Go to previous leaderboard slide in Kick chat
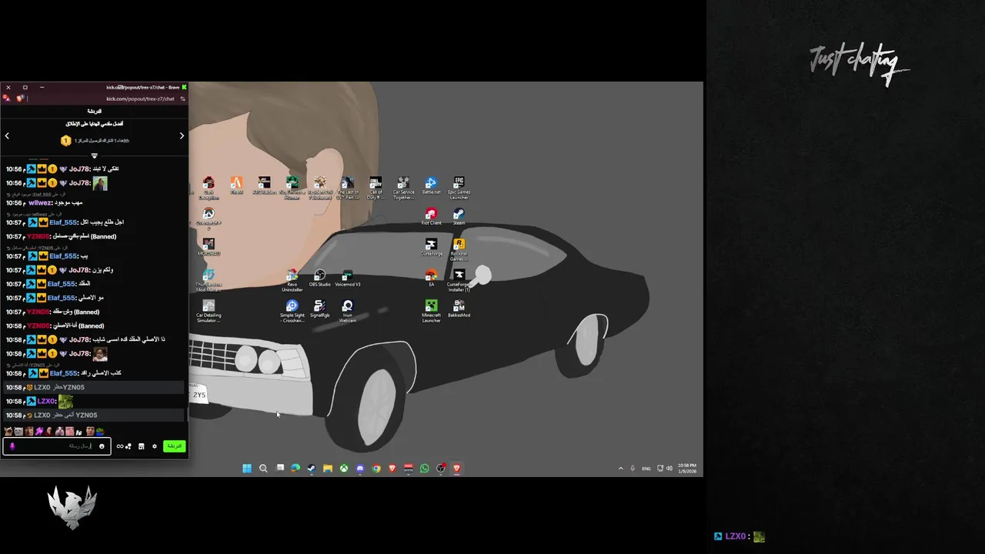 coord(7,136)
